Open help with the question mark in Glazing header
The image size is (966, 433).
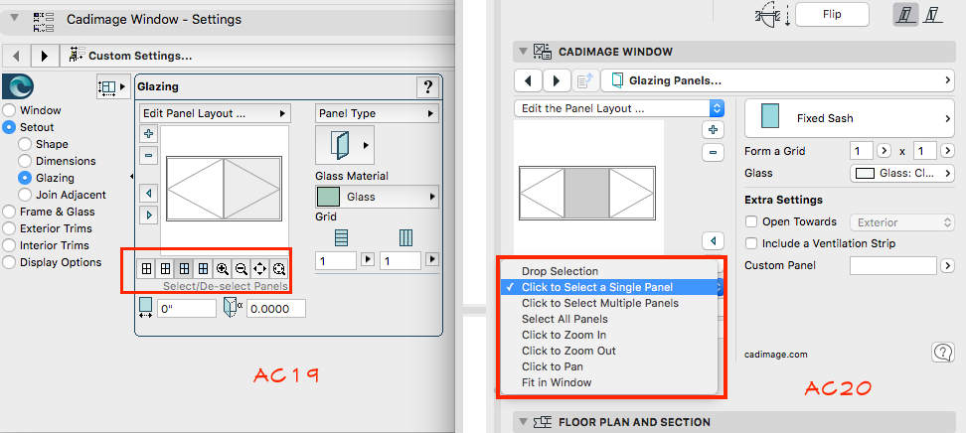coord(427,87)
